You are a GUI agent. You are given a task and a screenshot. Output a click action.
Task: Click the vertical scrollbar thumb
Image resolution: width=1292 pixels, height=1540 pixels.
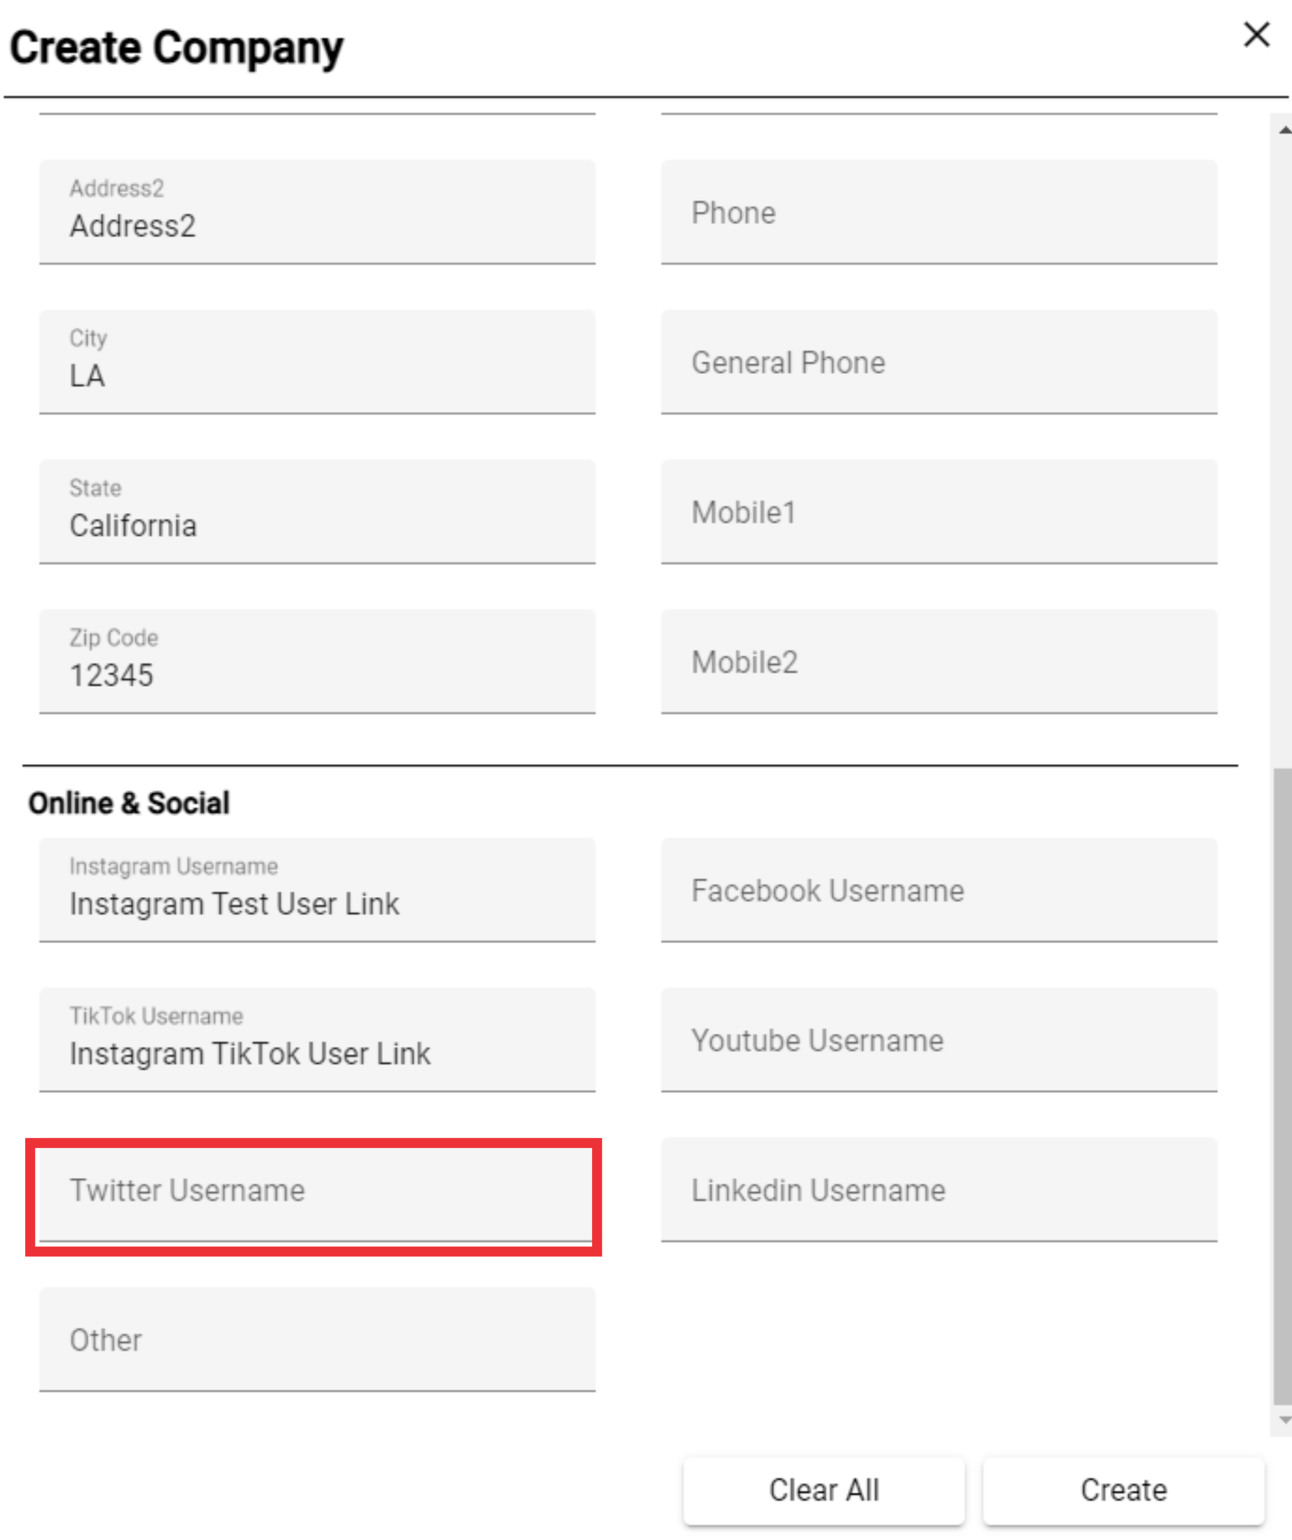point(1282,1086)
